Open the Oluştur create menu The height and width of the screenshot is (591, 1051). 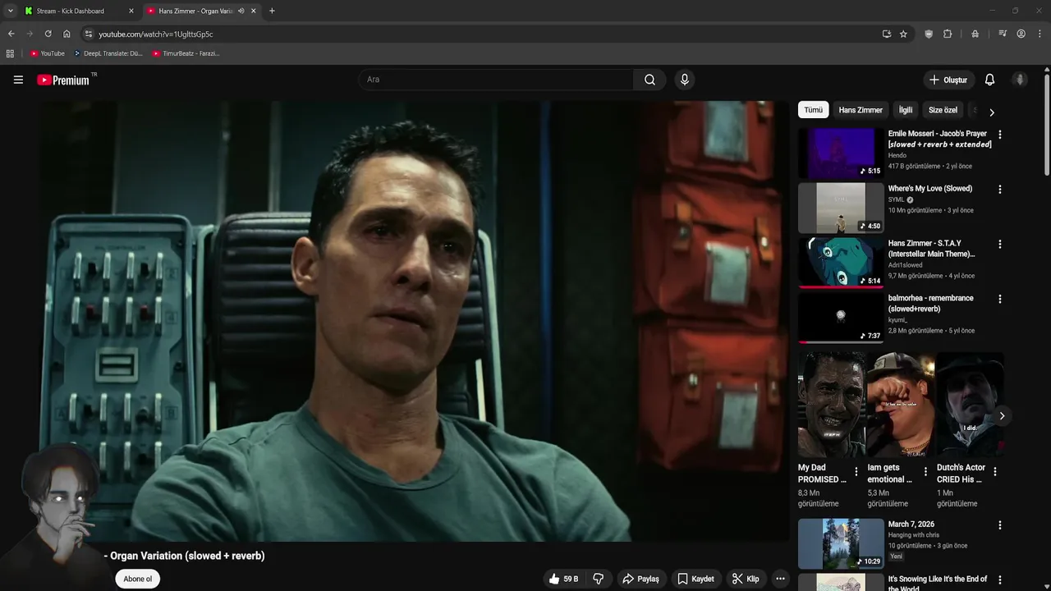tap(948, 80)
